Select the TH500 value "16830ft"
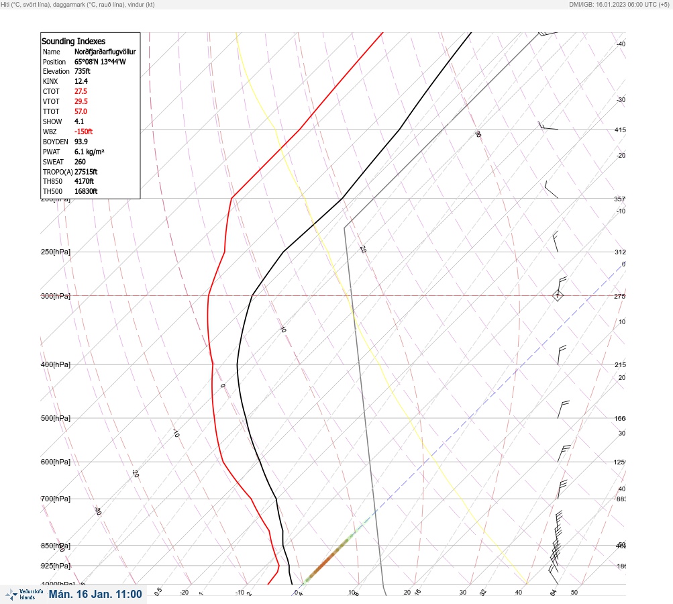Viewport: 673px width, 604px height. pos(86,191)
